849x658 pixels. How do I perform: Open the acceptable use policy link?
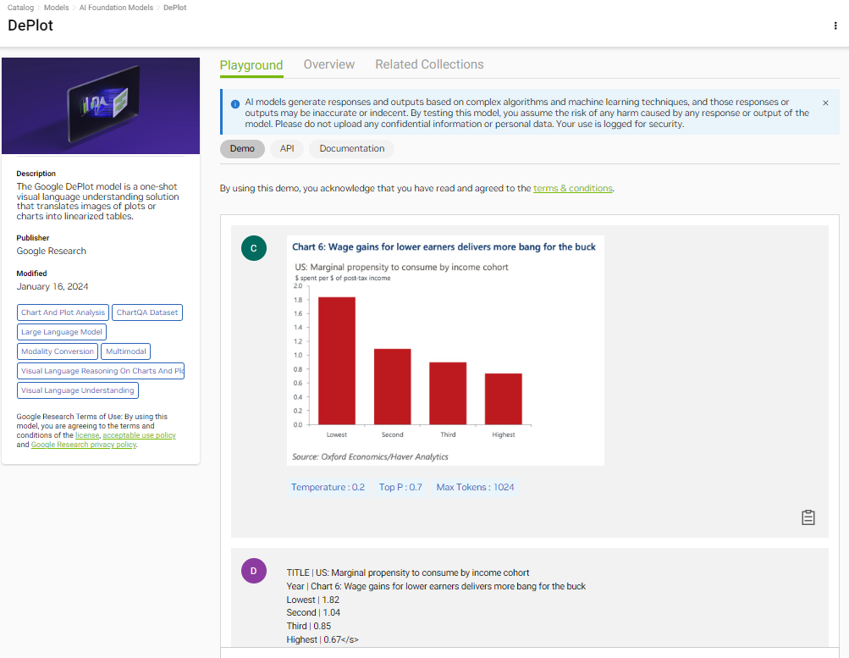139,435
